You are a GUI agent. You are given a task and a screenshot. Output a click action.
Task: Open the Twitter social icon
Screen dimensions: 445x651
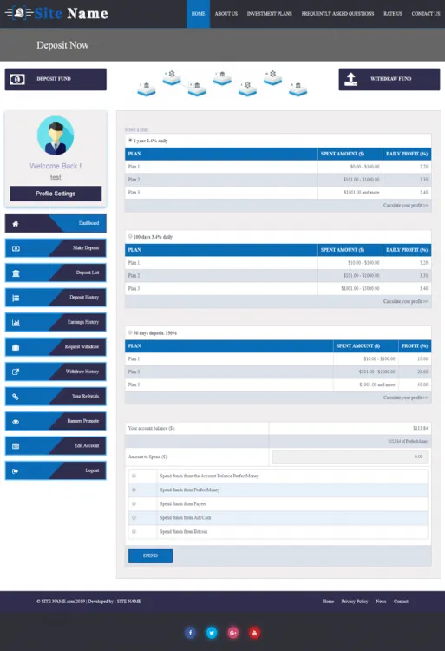[x=212, y=633]
